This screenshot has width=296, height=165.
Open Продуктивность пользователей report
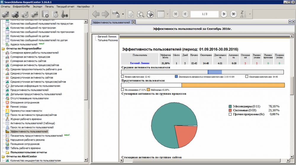[x=29, y=90]
